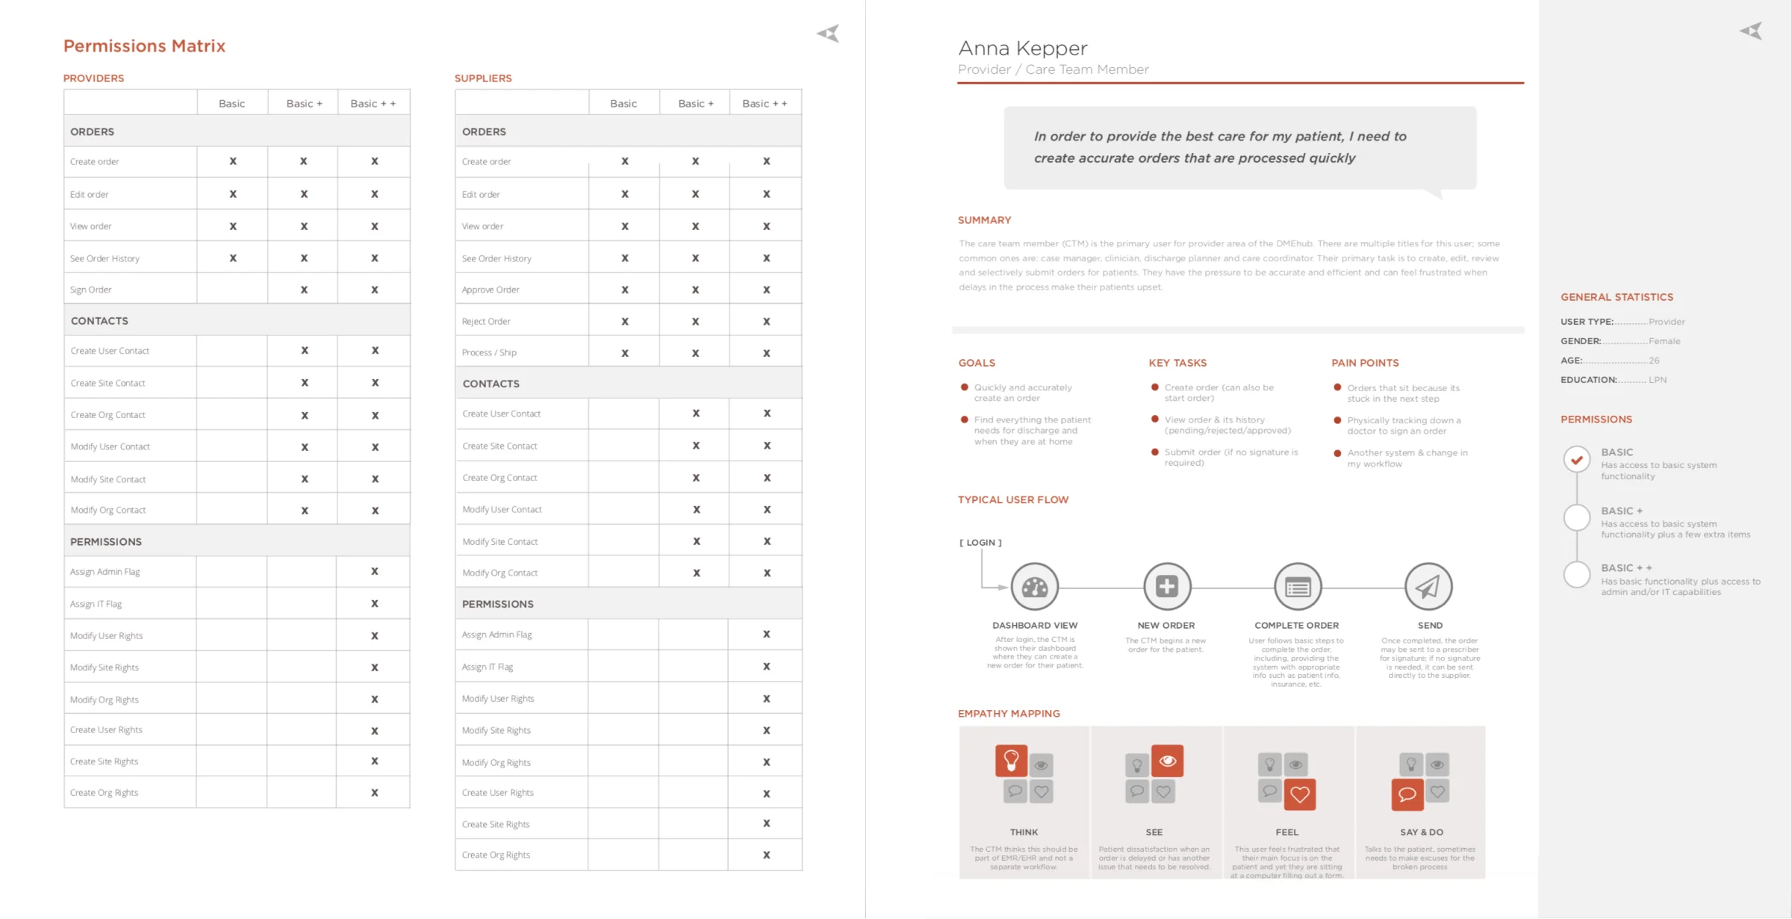
Task: Click the highlighted Feel heart icon
Action: [x=1299, y=794]
